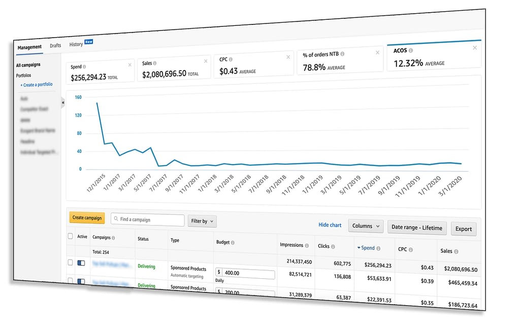520x324 pixels.
Task: Expand the Columns dropdown
Action: coord(366,226)
